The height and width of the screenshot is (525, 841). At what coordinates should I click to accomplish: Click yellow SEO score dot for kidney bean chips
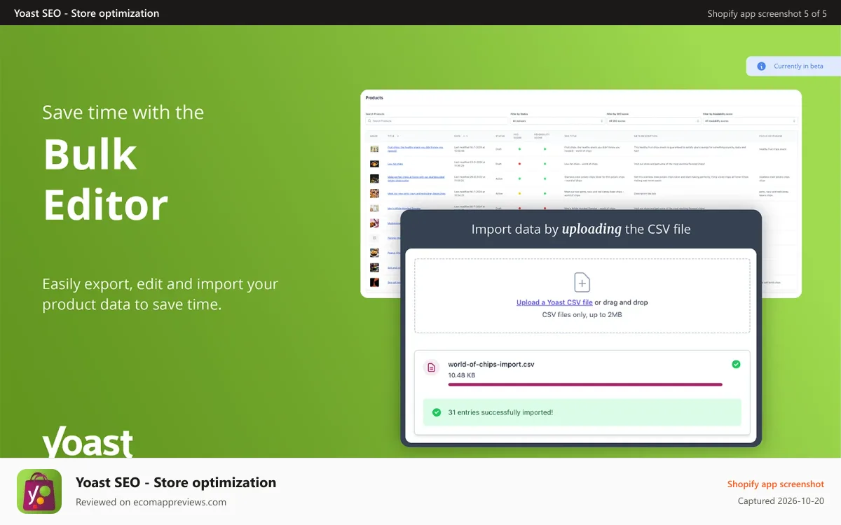click(x=519, y=193)
